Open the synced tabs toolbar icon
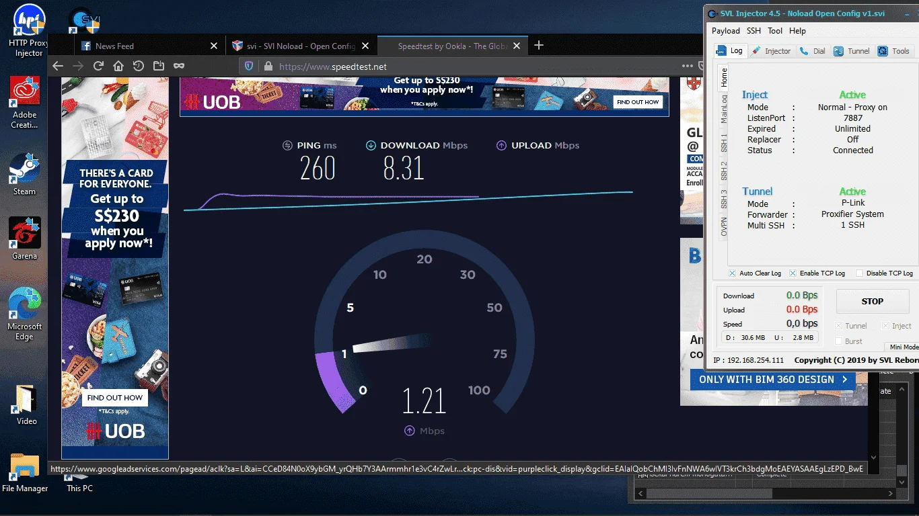The image size is (919, 516). tap(159, 66)
